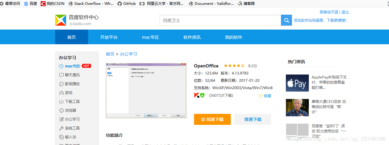Open the 陌客依天涯 user link
This screenshot has height=145, width=389.
click(x=329, y=12)
